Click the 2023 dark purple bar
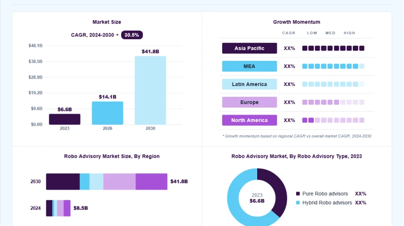 pos(65,119)
